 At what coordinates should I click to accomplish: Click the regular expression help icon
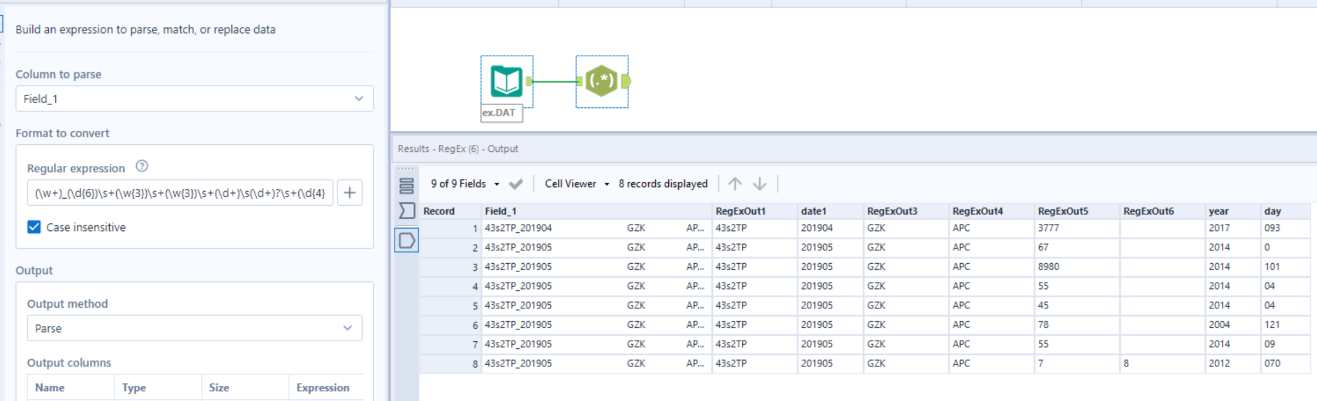click(x=142, y=166)
